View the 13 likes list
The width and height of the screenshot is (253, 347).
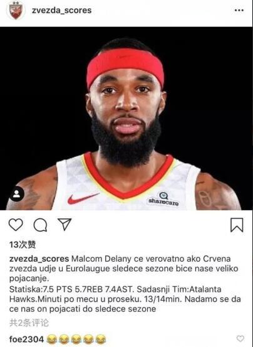click(x=23, y=245)
